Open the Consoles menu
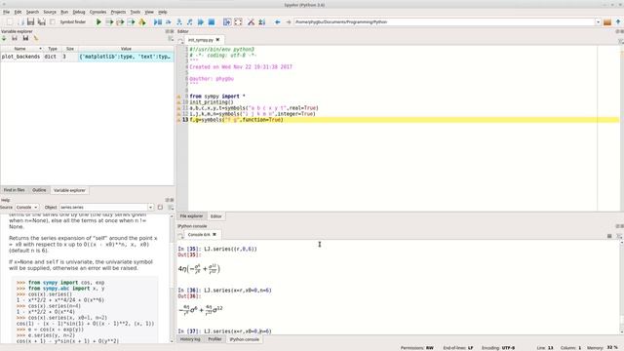624x351 pixels. (97, 13)
